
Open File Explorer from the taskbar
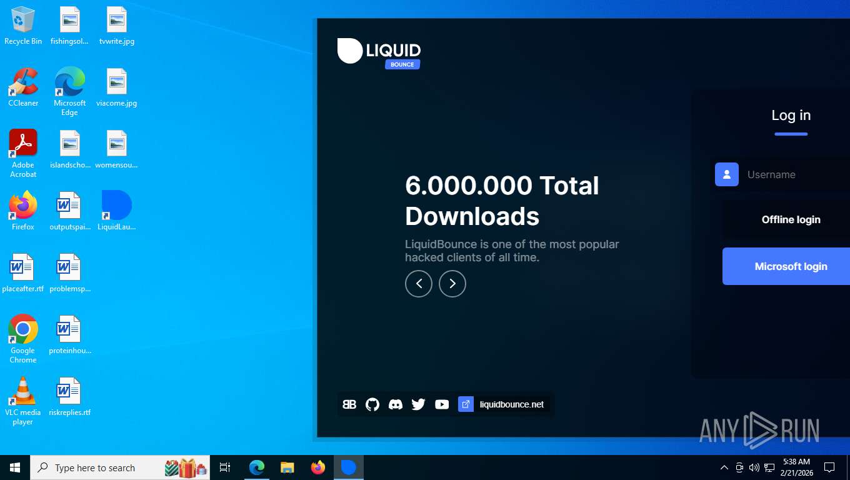pyautogui.click(x=287, y=467)
